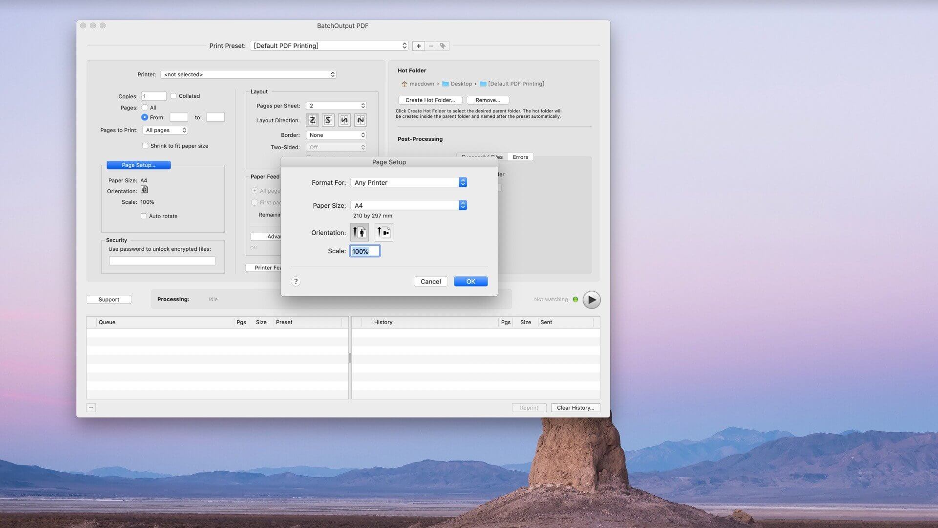
Task: Open the Two-Sided dropdown
Action: [x=336, y=147]
